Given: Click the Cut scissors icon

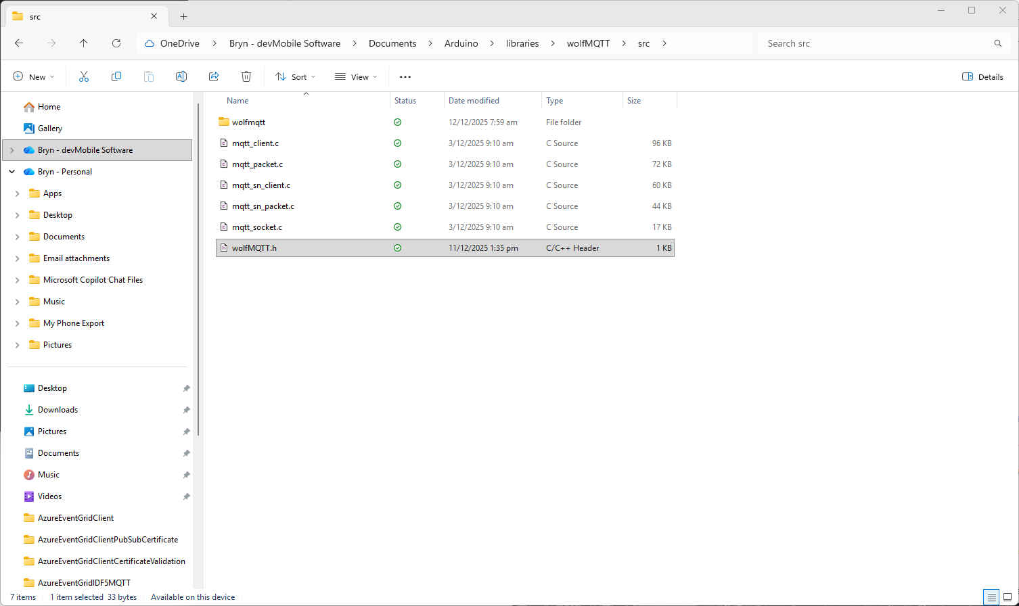Looking at the screenshot, I should (84, 77).
